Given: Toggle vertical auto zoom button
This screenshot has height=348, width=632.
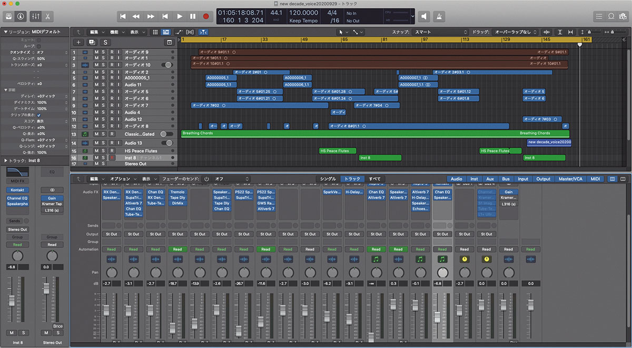Looking at the screenshot, I should tap(559, 32).
